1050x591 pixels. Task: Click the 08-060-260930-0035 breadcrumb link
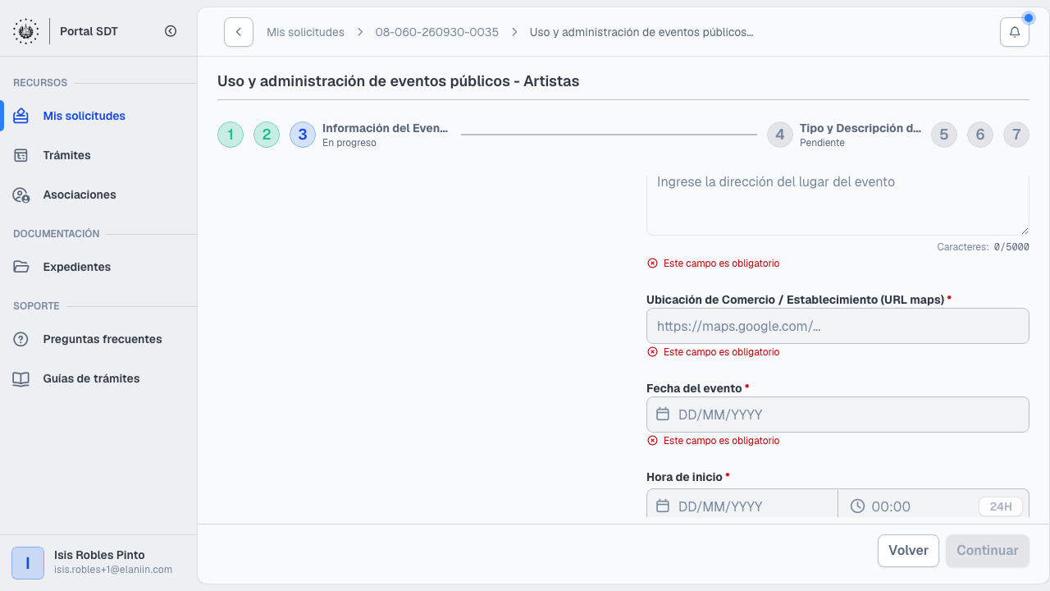coord(437,32)
